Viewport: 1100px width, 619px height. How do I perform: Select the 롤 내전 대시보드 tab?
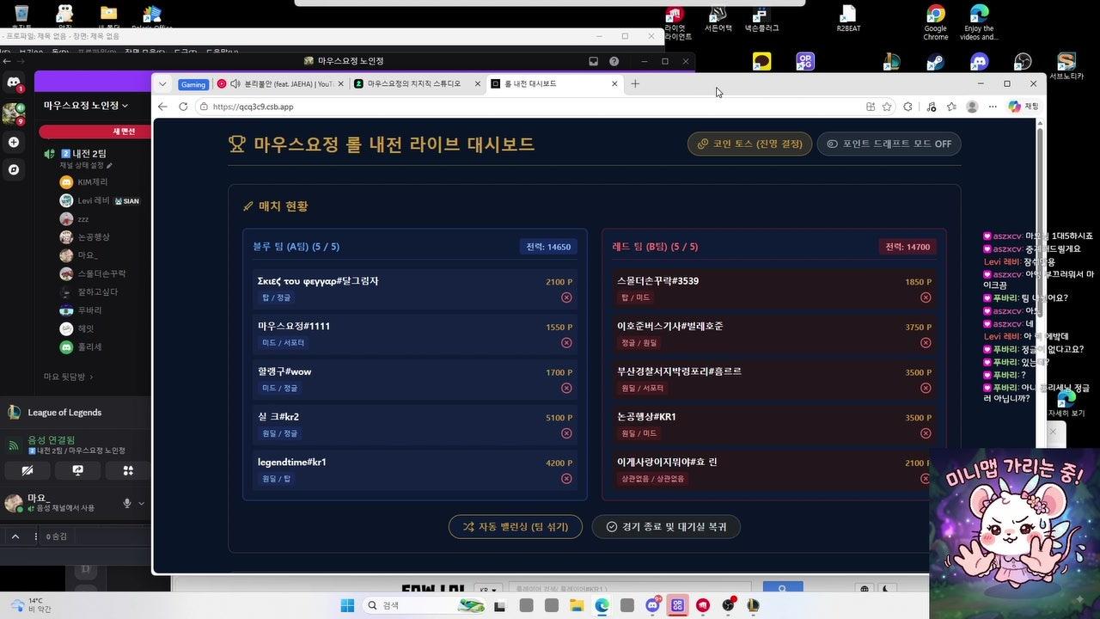[x=553, y=83]
